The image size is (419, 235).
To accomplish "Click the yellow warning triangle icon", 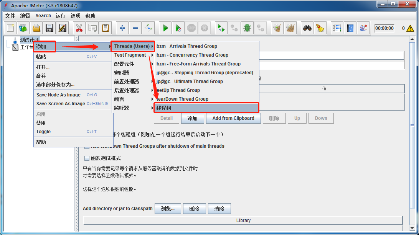I will [410, 28].
